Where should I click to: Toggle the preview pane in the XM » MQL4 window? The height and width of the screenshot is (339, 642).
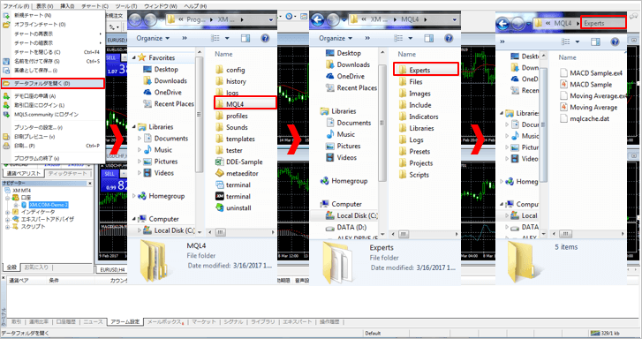428,38
